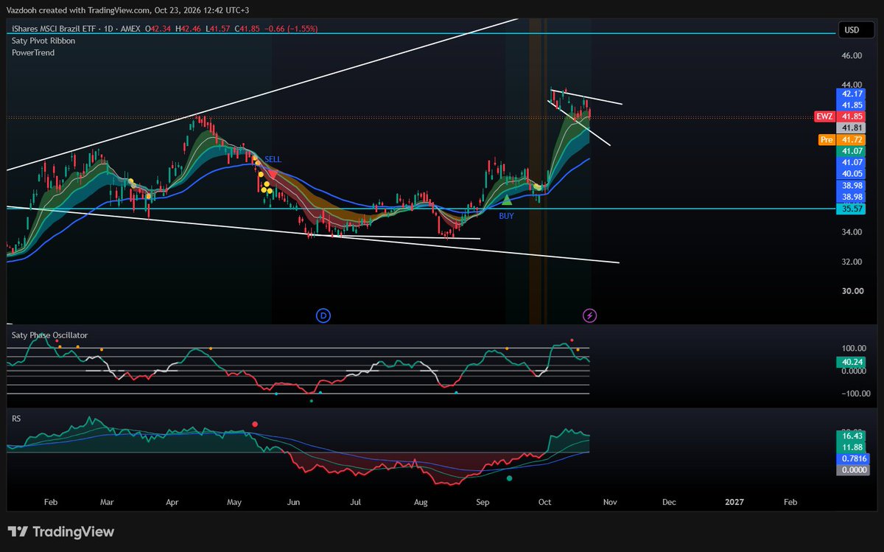Select the Saty Phase Oscillator label
The image size is (884, 552).
[49, 335]
